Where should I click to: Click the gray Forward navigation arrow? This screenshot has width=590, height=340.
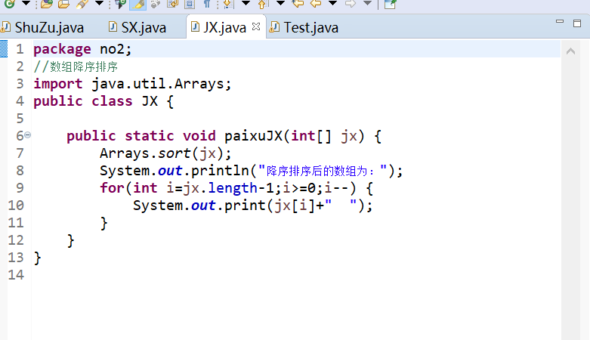tap(351, 3)
